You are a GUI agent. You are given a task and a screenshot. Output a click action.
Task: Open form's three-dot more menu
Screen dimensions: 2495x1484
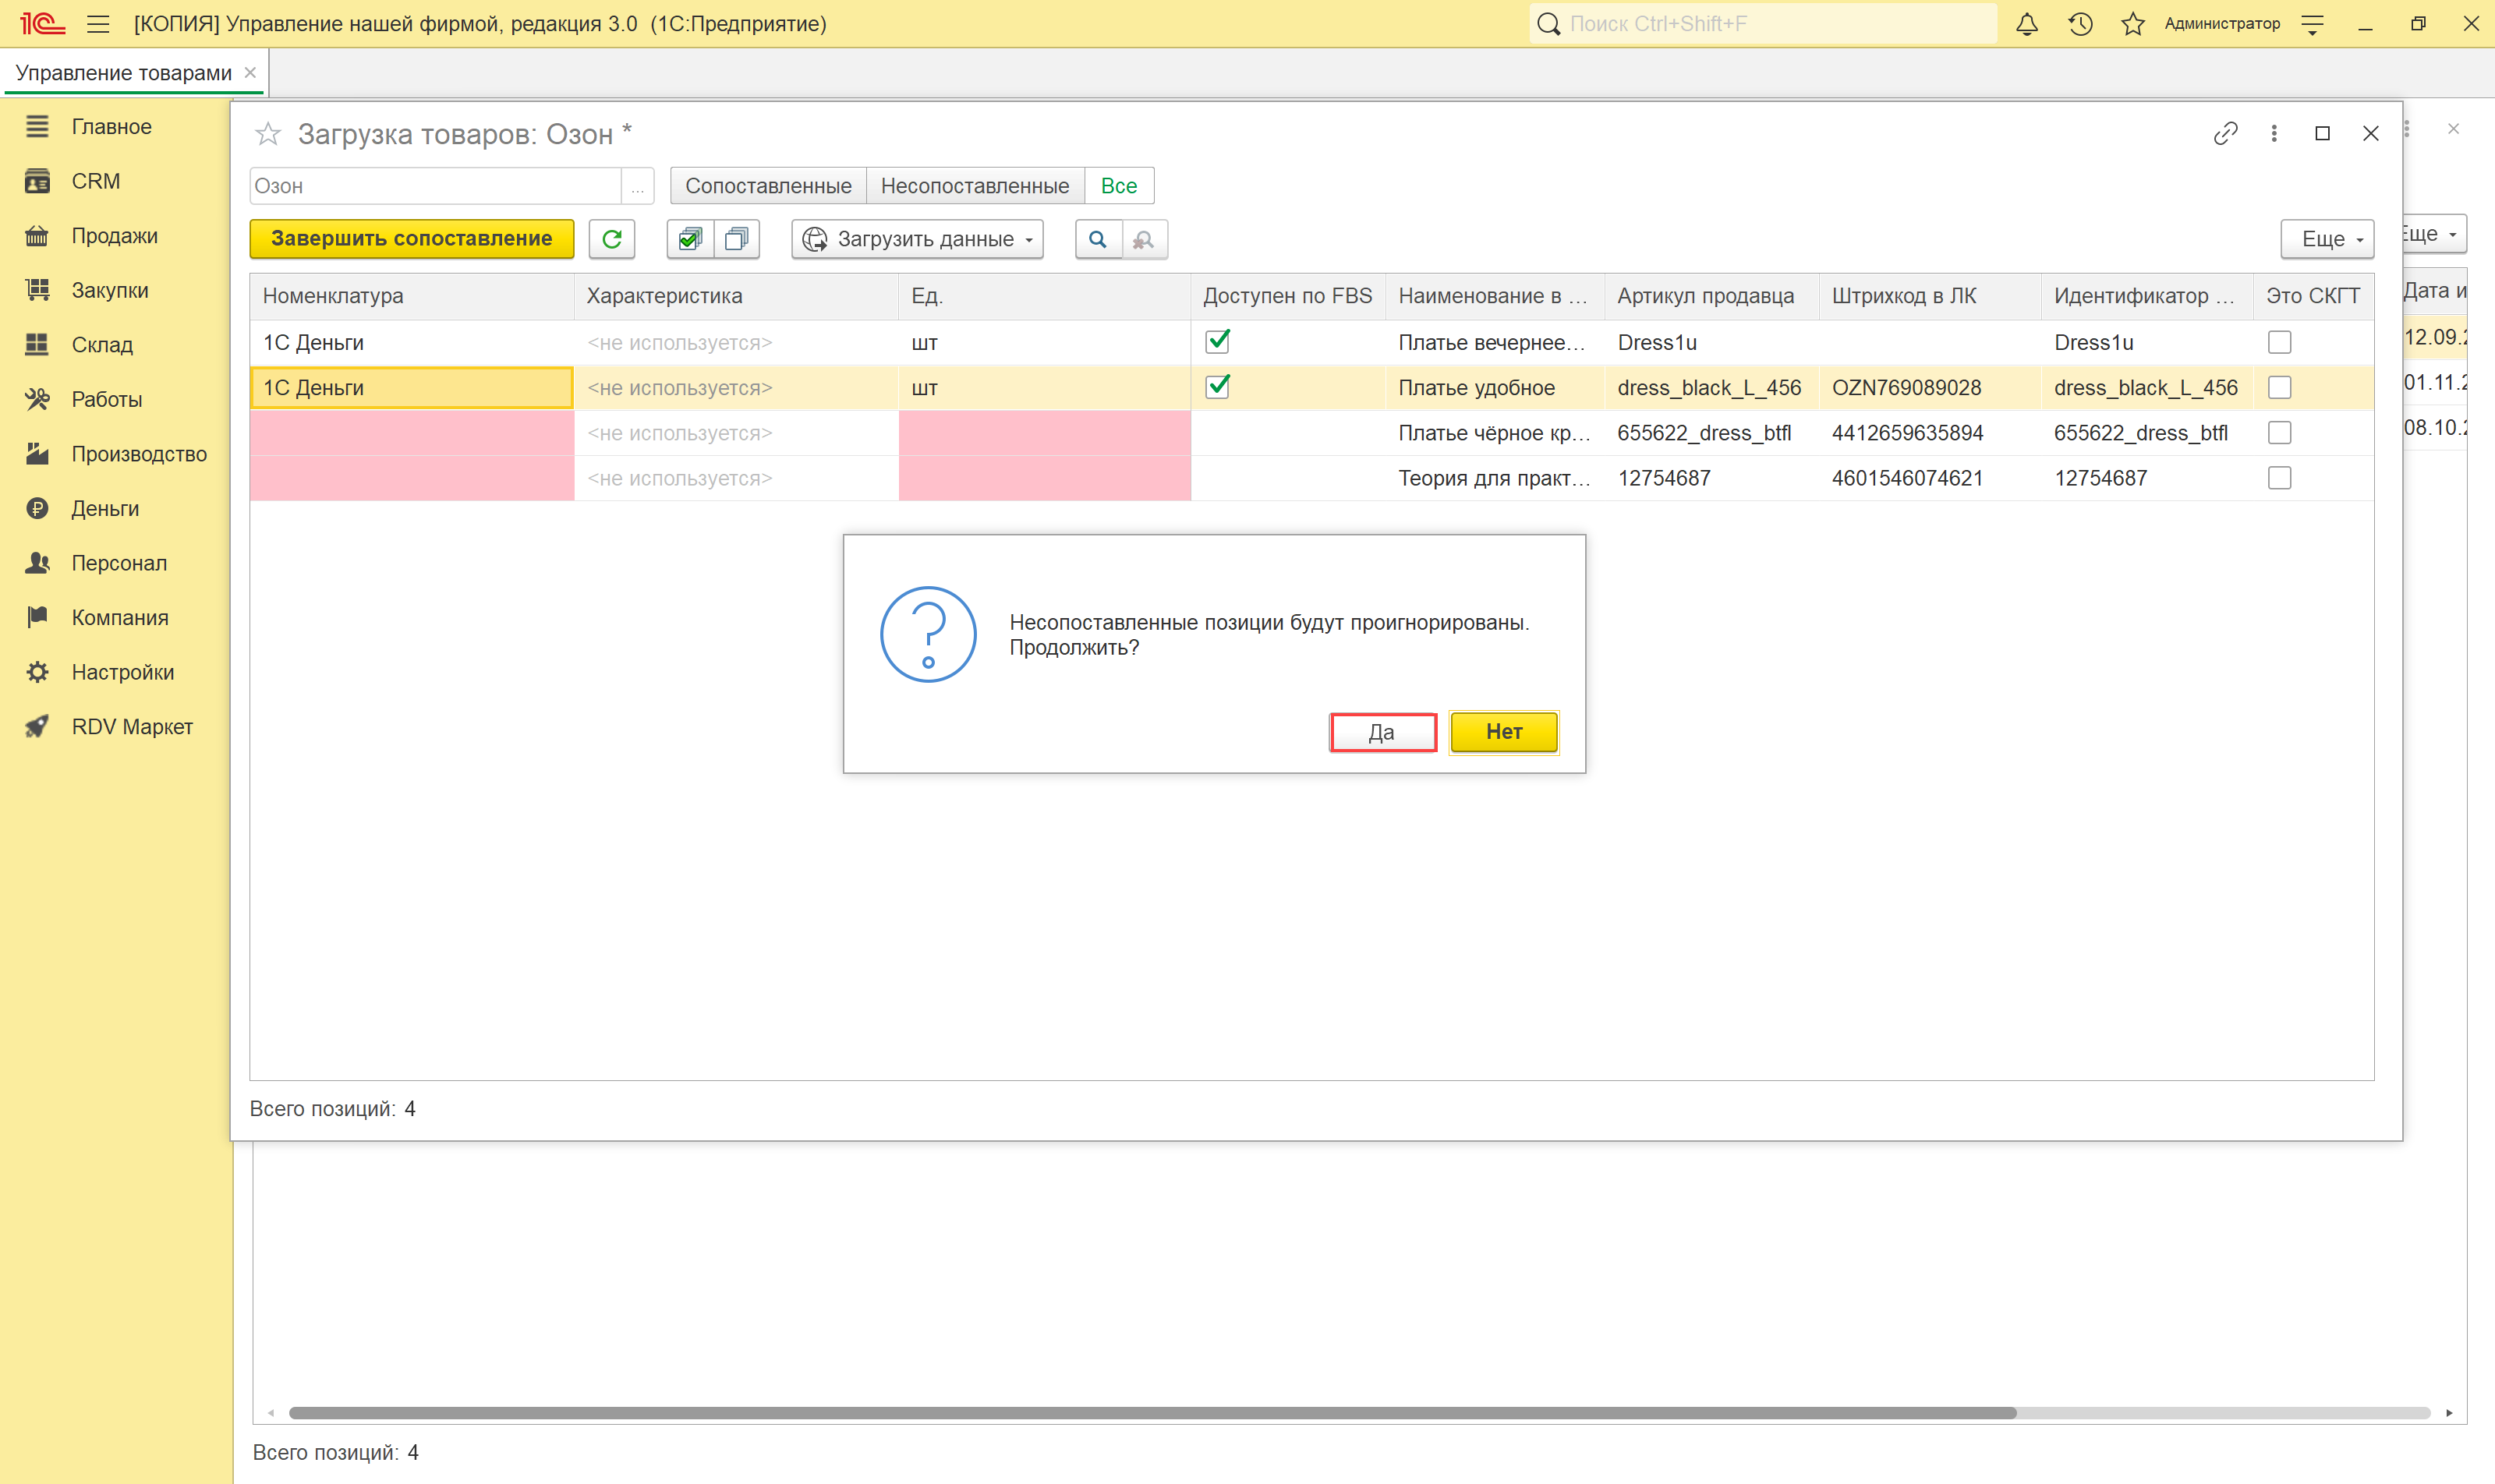(x=2274, y=134)
